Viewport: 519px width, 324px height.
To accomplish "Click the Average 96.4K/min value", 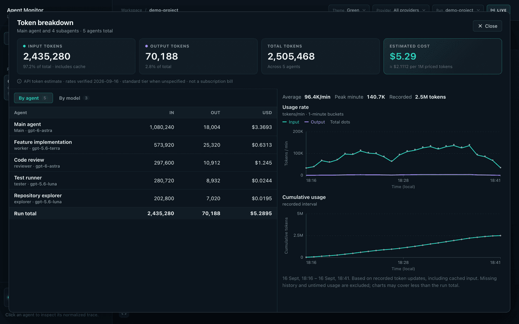I will pos(317,97).
